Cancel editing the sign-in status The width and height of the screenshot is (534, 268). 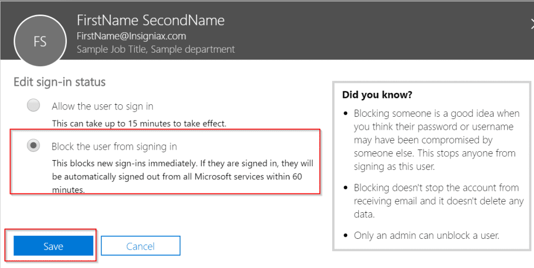(x=141, y=246)
